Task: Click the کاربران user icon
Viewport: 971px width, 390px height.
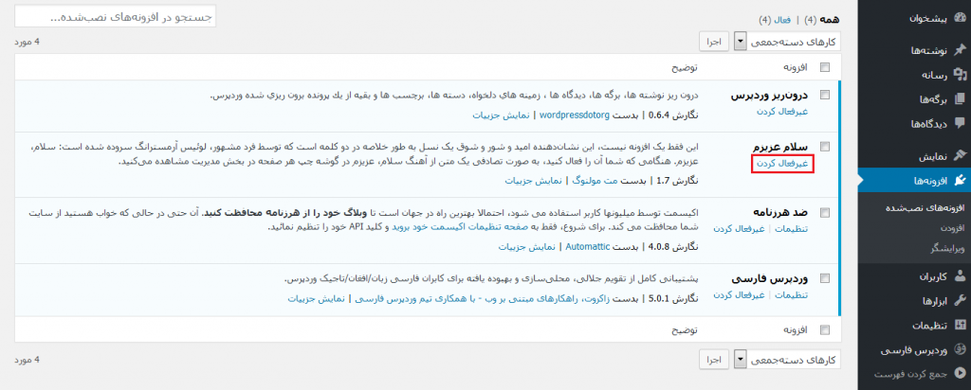Action: click(x=960, y=276)
